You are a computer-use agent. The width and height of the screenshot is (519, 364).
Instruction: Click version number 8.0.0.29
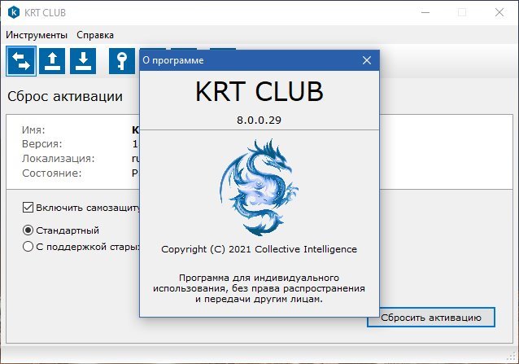click(259, 120)
